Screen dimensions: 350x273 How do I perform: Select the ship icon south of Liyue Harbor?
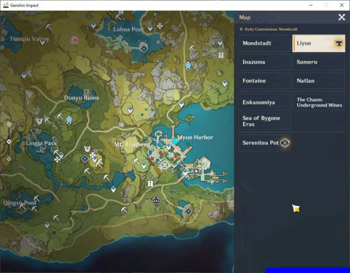pyautogui.click(x=156, y=199)
